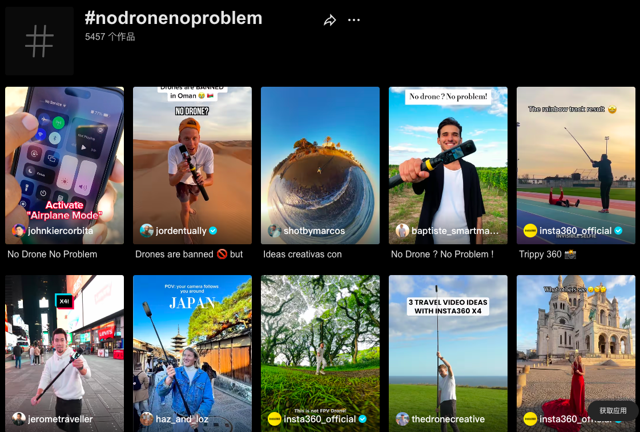Open the 'What others see' cathedral video
This screenshot has width=640, height=432.
tap(576, 353)
